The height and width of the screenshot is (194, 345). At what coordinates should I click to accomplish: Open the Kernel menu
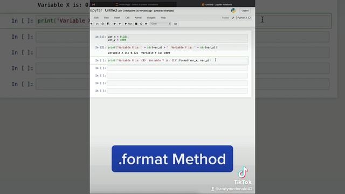(138, 18)
